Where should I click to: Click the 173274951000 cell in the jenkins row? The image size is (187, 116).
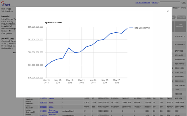[x=103, y=103]
